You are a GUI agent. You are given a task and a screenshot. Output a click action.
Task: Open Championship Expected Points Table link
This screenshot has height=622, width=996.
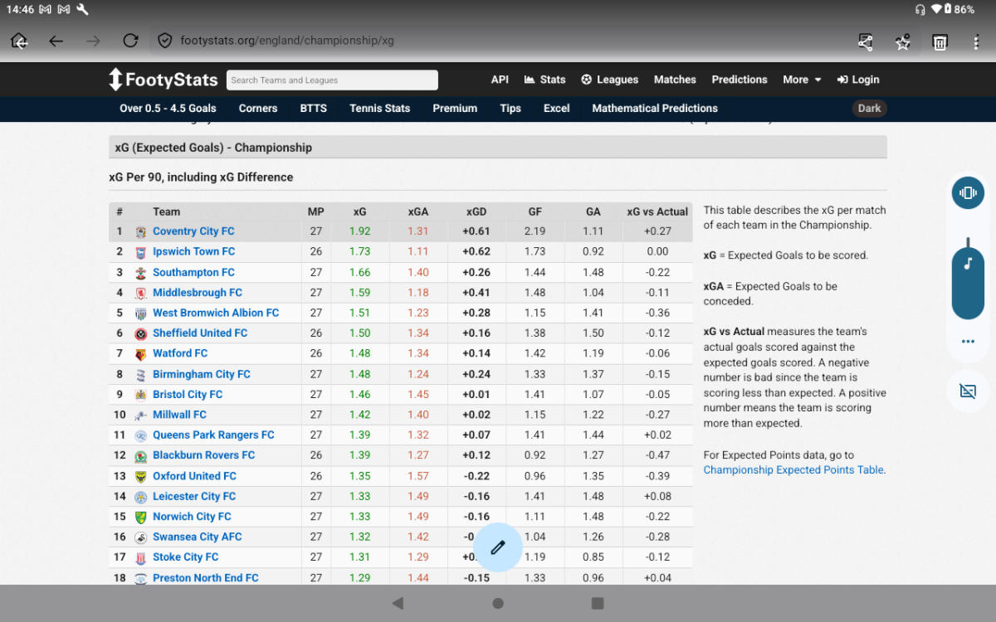(x=793, y=470)
